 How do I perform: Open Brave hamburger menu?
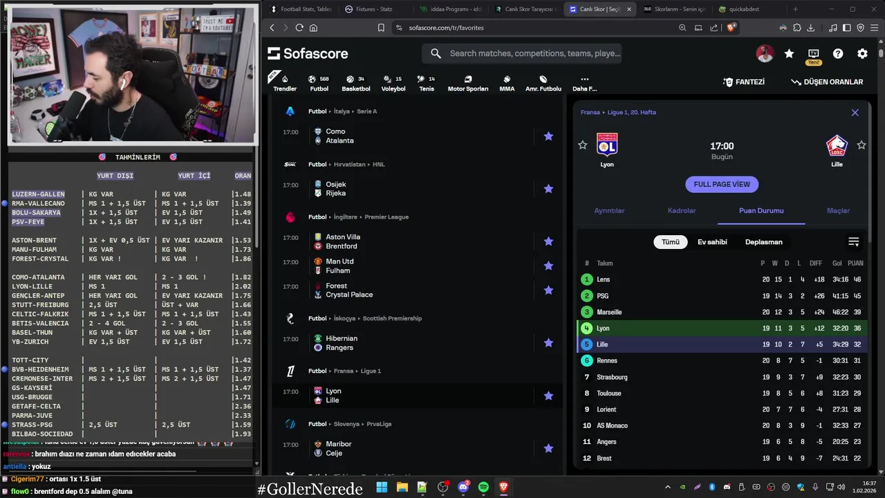pyautogui.click(x=875, y=28)
